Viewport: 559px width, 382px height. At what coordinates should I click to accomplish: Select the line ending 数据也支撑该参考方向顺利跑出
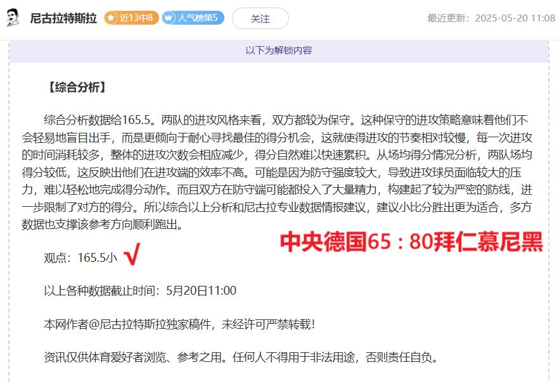[x=102, y=225]
